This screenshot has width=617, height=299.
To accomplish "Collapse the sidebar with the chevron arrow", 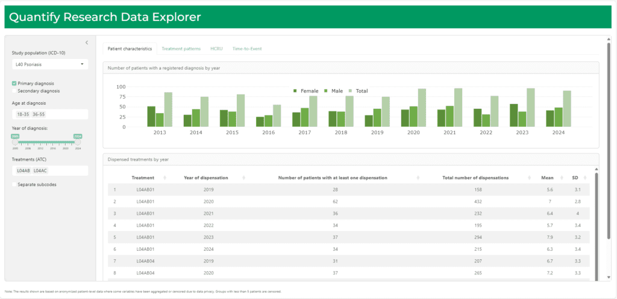I will click(87, 43).
